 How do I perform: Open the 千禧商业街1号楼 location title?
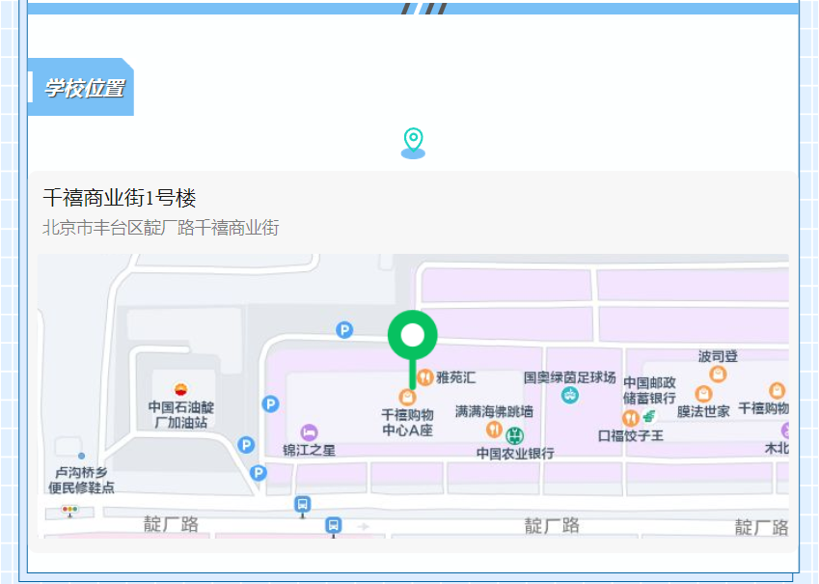click(x=120, y=199)
